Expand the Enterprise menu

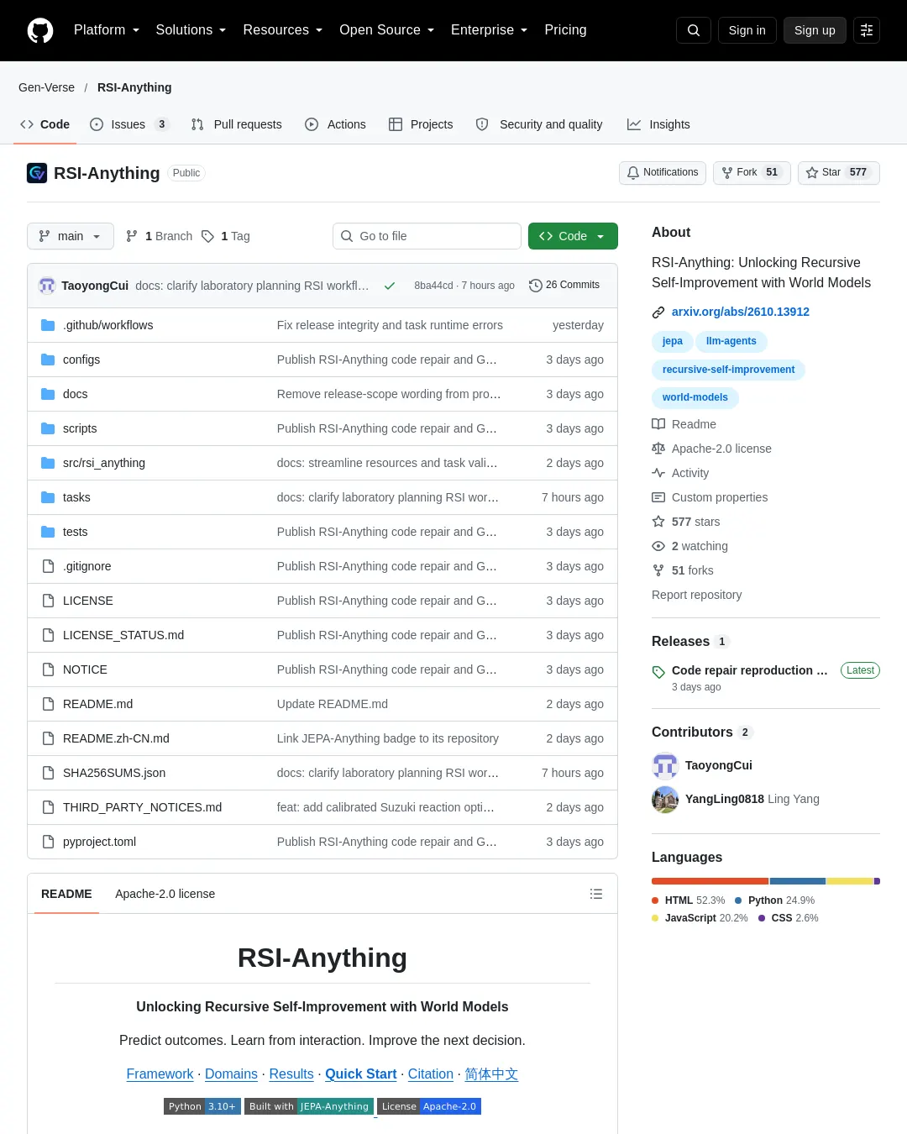click(x=490, y=30)
